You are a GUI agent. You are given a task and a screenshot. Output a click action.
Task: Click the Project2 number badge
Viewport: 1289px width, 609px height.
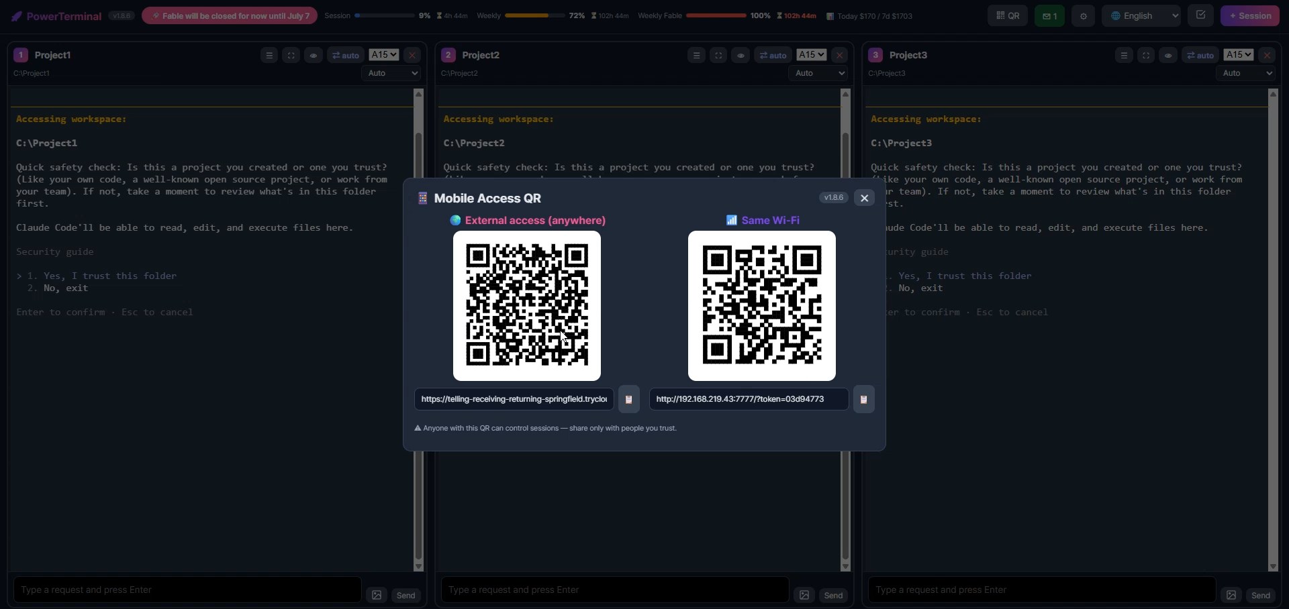click(x=448, y=55)
